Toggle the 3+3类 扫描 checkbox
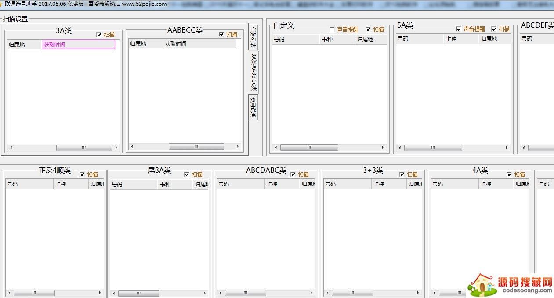 [x=402, y=174]
